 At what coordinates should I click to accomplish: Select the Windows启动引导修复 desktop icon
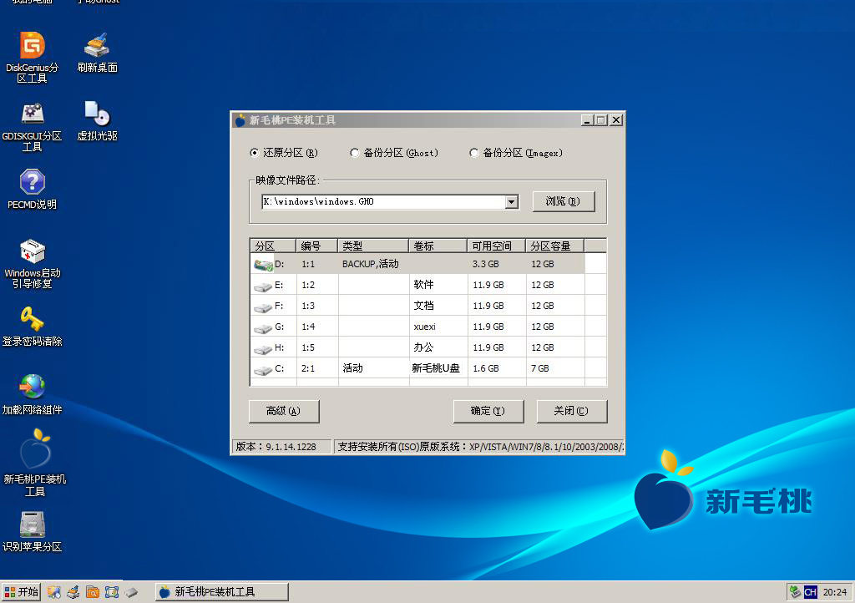[33, 264]
